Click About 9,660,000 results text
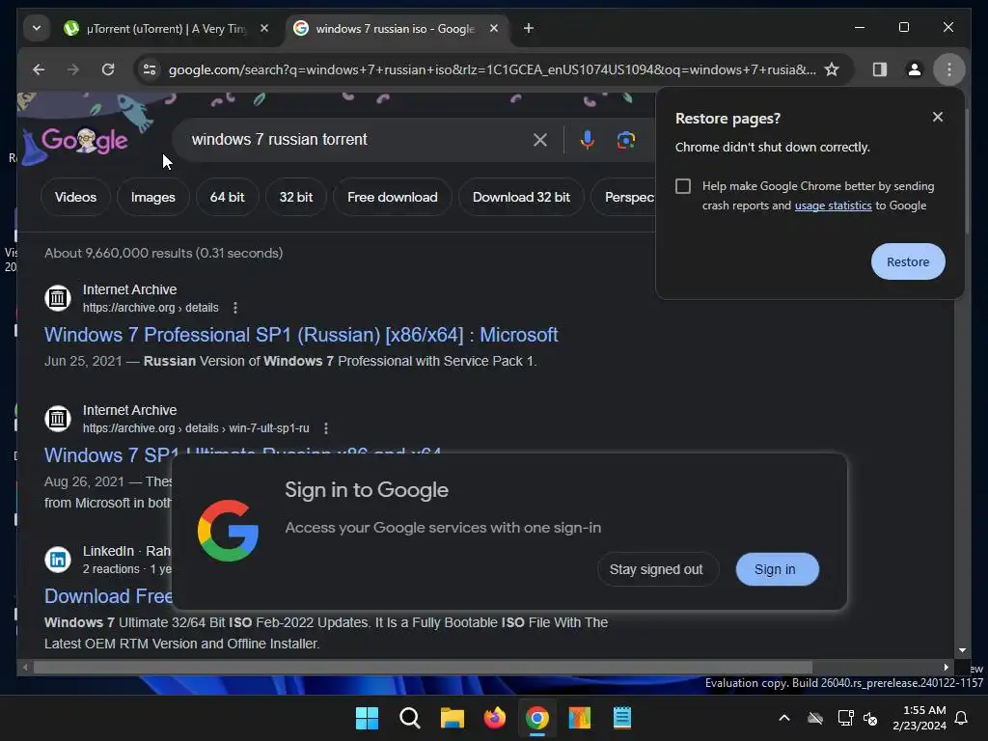 (x=164, y=254)
